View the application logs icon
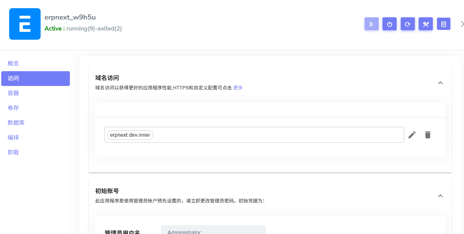The height and width of the screenshot is (234, 464). click(444, 24)
